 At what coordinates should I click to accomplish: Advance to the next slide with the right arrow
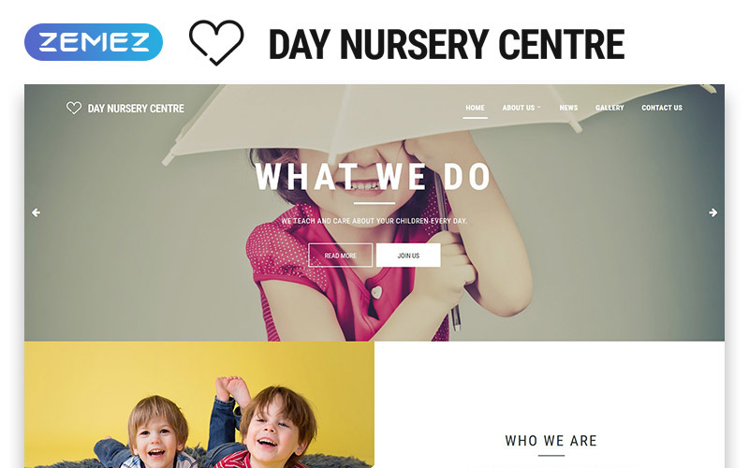click(712, 212)
